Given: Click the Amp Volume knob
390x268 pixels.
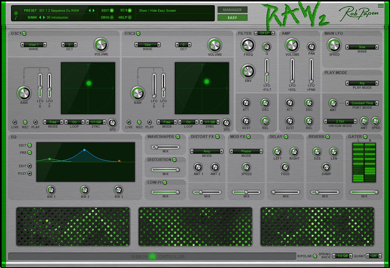Looking at the screenshot, I should 292,45.
